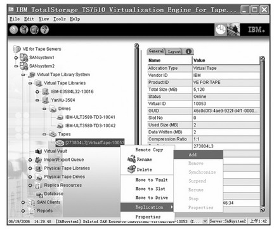Expand the SAN Clients node
The image size is (279, 232).
tap(23, 202)
